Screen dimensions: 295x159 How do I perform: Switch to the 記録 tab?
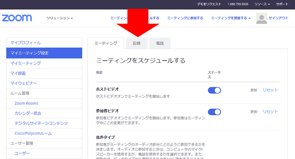tap(136, 43)
